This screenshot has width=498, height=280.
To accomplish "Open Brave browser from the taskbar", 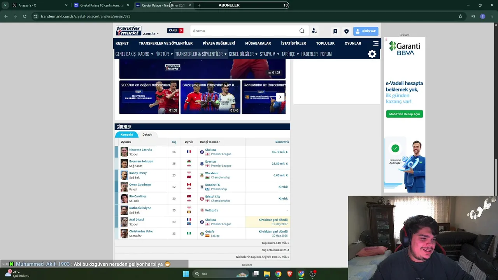I will click(289, 274).
